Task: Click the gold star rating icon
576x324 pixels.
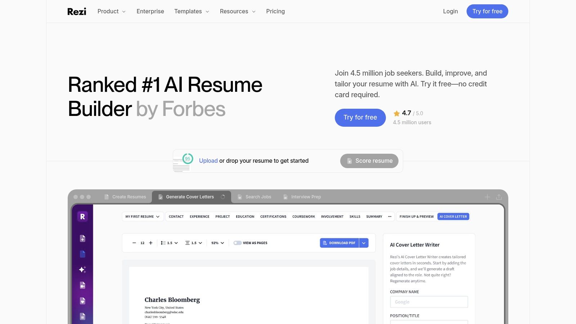Action: 397,113
